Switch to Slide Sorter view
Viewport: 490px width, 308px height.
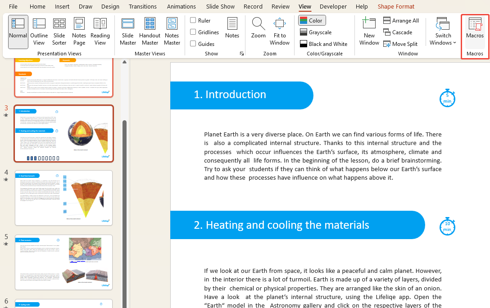click(59, 31)
